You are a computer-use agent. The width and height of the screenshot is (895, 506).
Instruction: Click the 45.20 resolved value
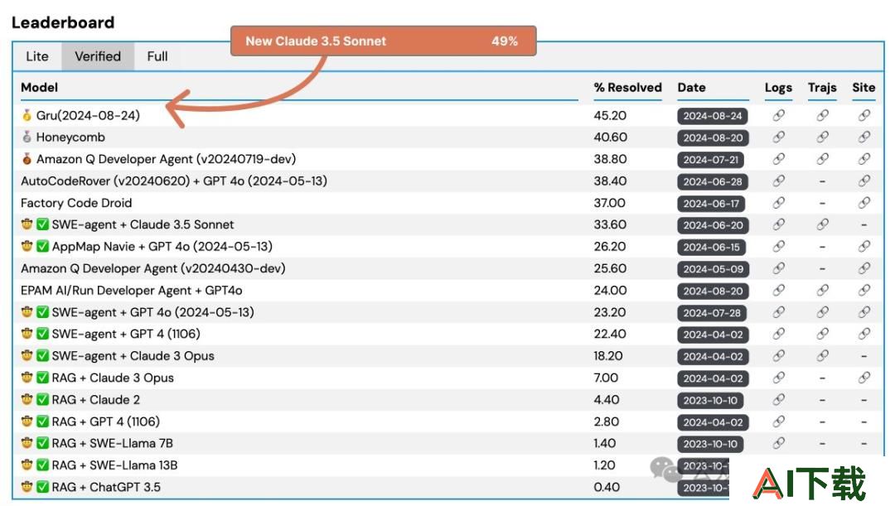610,116
